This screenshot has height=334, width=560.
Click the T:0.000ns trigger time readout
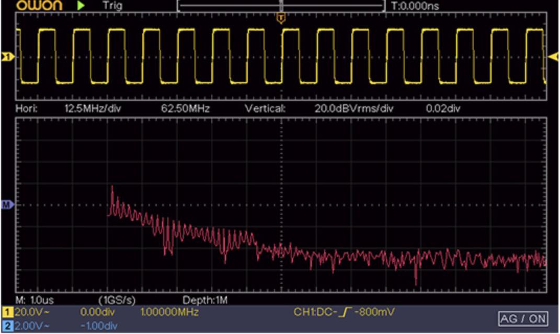415,6
